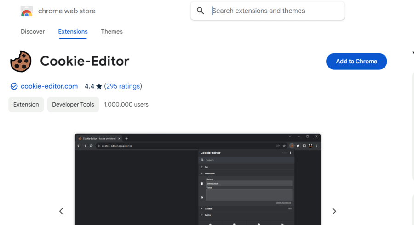Click the Extension category chip
This screenshot has width=414, height=225.
pyautogui.click(x=26, y=104)
